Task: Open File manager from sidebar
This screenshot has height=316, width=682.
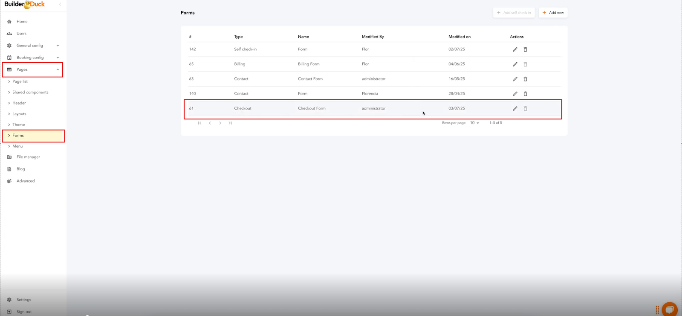Action: tap(28, 157)
